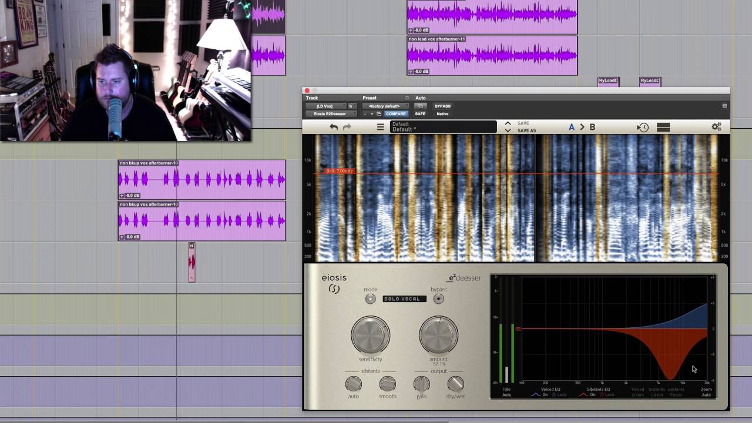Click the webcam video overlay
Screen dimensions: 752x423
(x=126, y=70)
